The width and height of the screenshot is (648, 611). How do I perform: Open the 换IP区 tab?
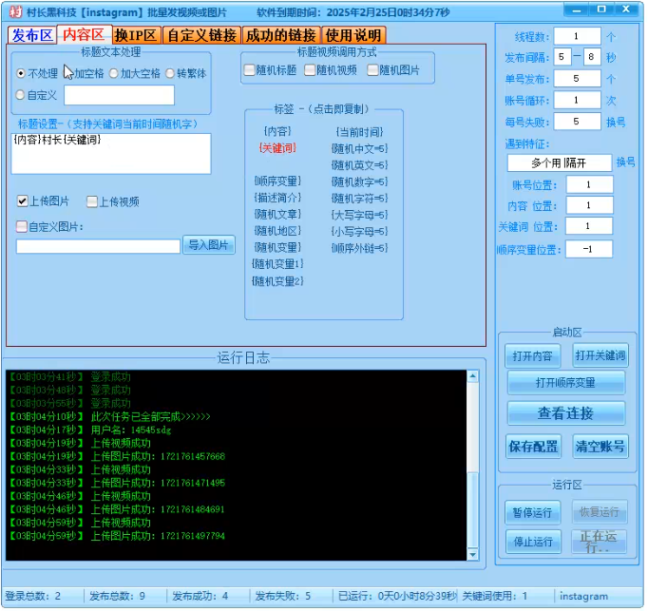[136, 35]
